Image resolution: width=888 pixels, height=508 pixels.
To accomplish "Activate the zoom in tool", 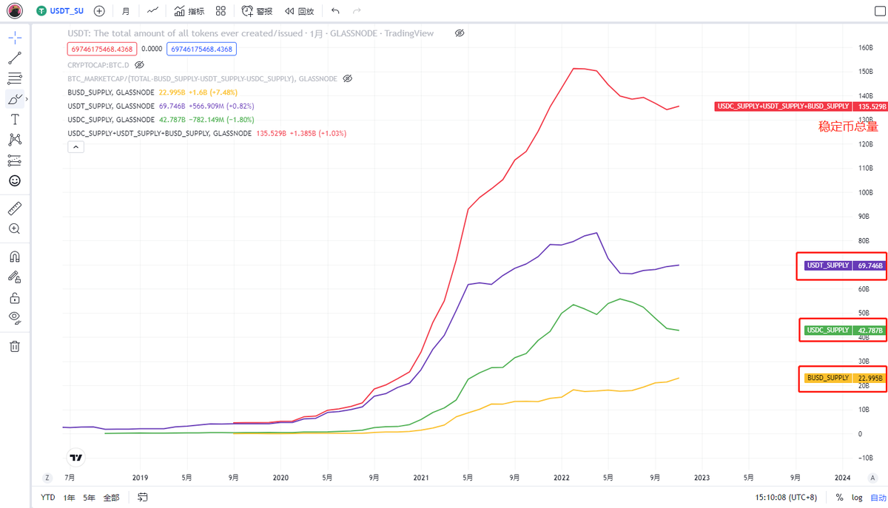I will (15, 229).
